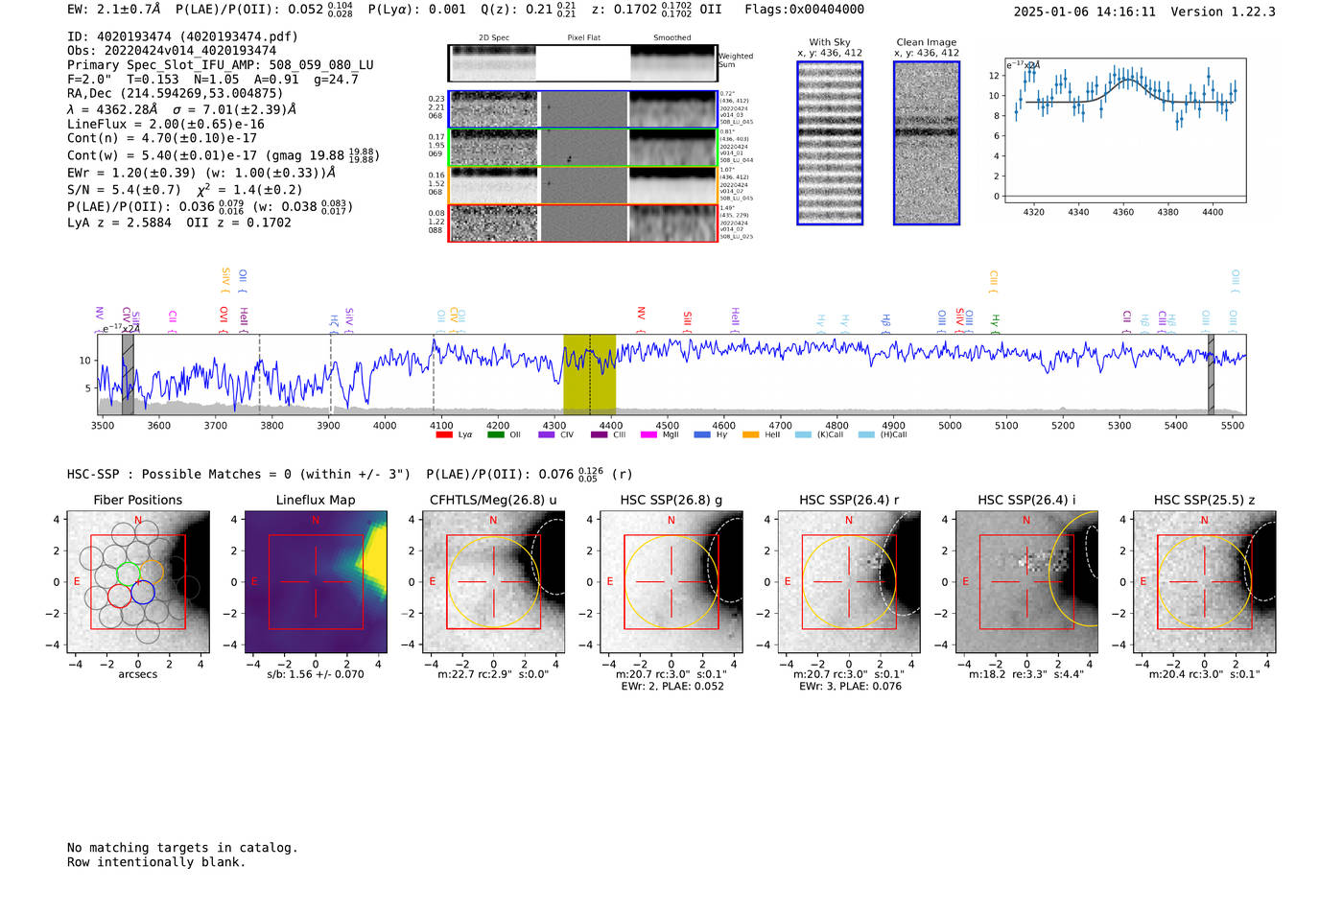Screen dimensions: 1343x914
Task: Click the red fiber circle in Fiber Positions
Action: pos(119,596)
